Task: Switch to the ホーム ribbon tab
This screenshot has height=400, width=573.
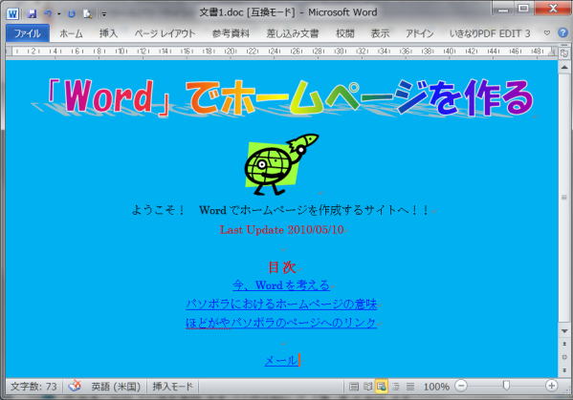Action: click(71, 33)
